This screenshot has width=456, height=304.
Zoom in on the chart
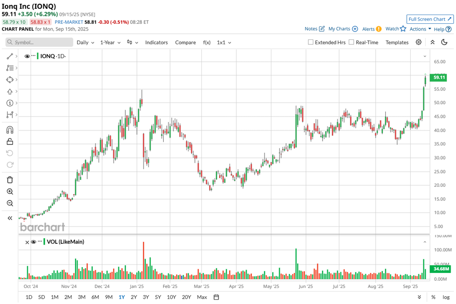(10, 192)
